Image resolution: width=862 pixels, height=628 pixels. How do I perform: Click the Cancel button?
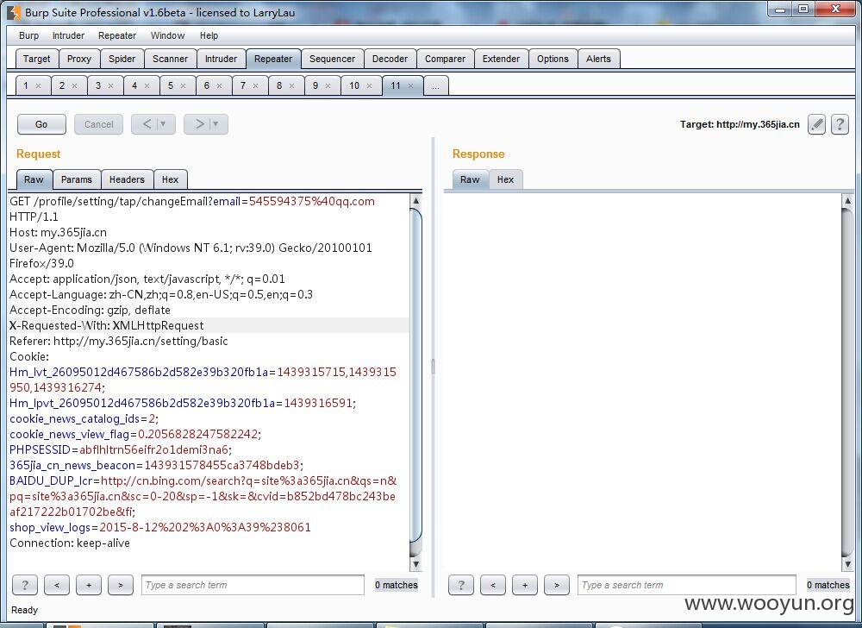pyautogui.click(x=99, y=124)
